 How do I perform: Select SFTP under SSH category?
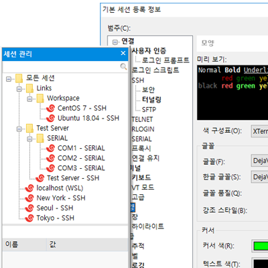149,110
